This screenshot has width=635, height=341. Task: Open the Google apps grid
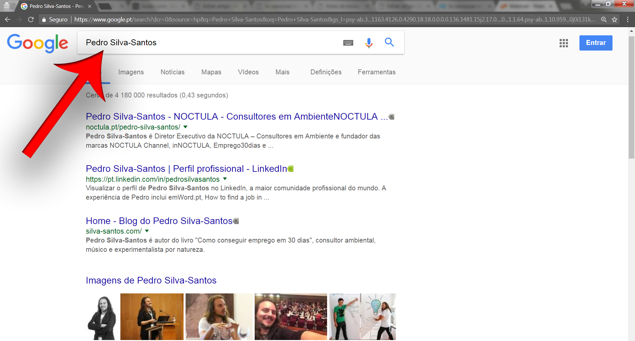(564, 43)
